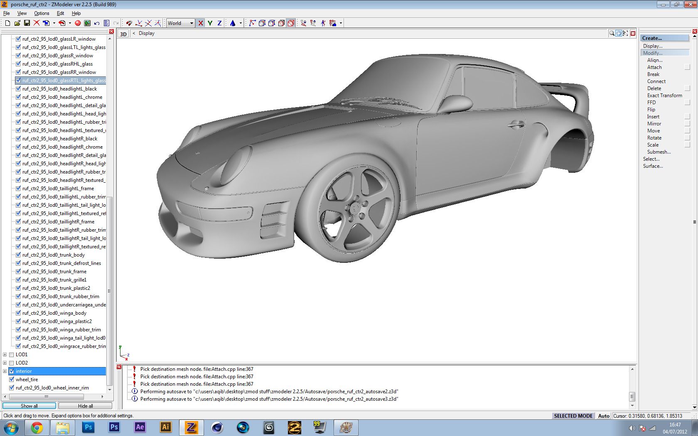Click the Save file icon in toolbar

click(x=27, y=23)
